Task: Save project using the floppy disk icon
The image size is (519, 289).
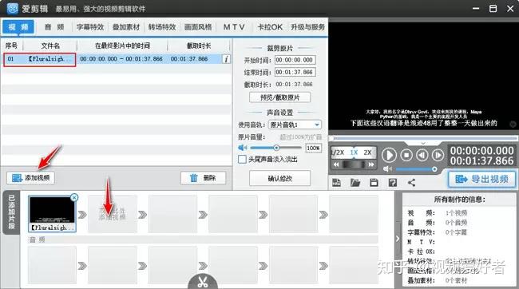Action: click(x=374, y=182)
